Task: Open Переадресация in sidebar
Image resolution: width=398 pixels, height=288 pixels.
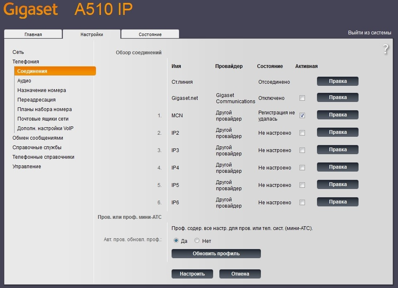Action: pos(36,100)
